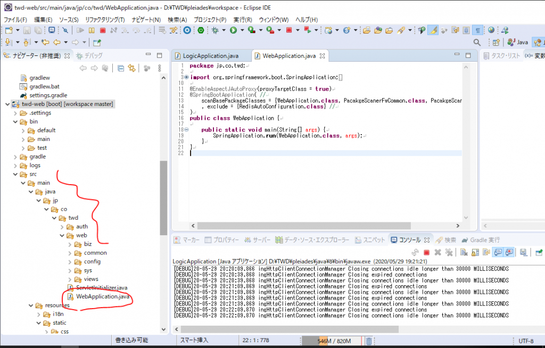The width and height of the screenshot is (545, 348).
Task: Click the heap memory status bar indicator
Action: [332, 341]
